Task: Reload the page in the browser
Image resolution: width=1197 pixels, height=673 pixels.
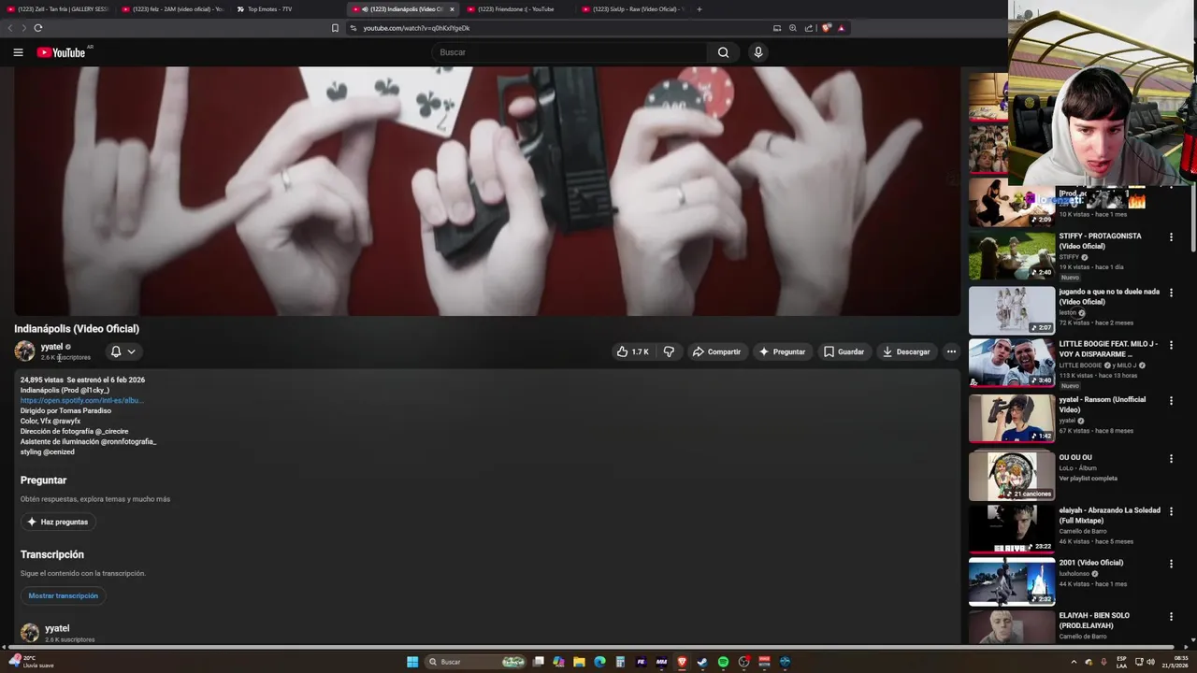Action: pyautogui.click(x=38, y=28)
